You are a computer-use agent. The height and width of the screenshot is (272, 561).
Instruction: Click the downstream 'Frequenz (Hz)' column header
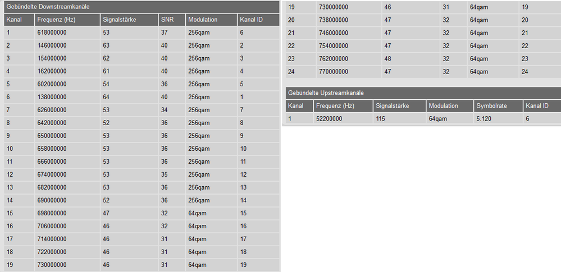pos(56,20)
